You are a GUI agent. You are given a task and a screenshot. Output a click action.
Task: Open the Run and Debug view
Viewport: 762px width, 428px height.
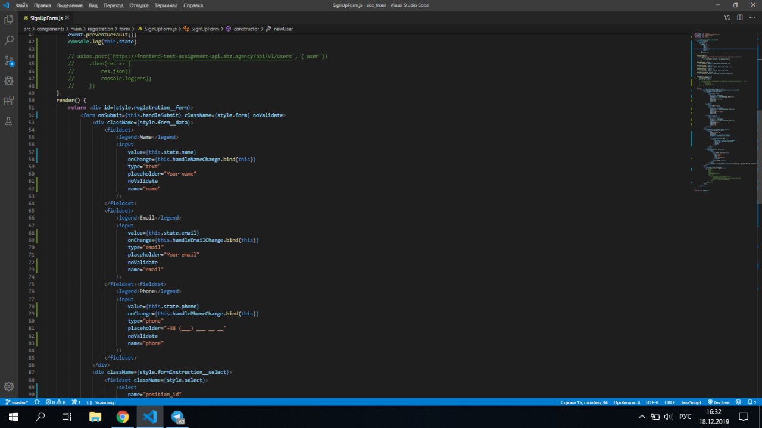[9, 80]
